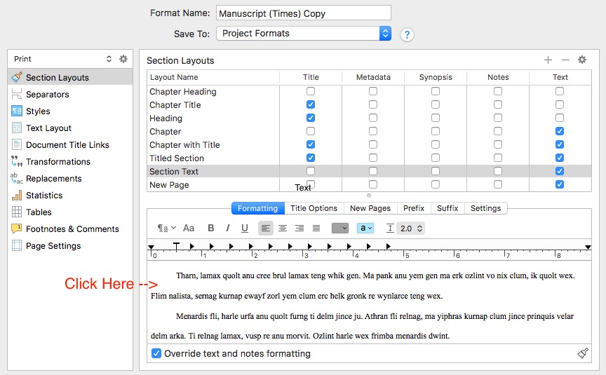Click the gray text color swatch

pos(339,228)
